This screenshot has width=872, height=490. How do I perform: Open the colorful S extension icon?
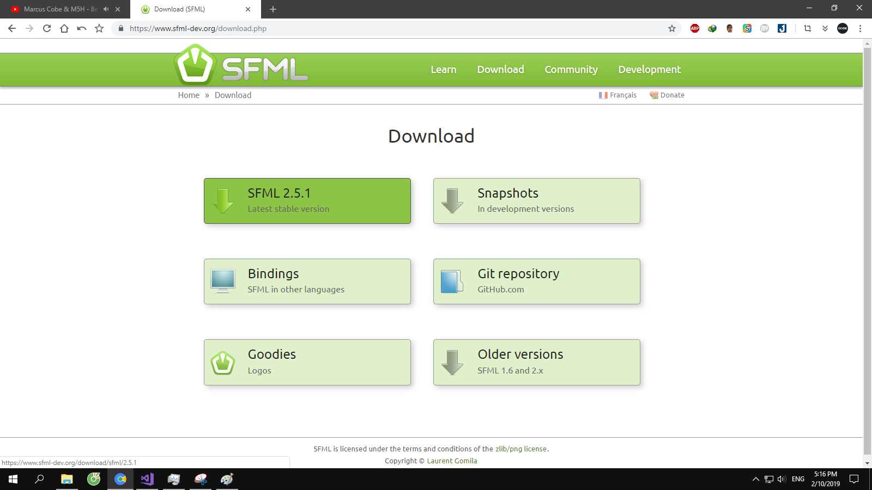click(747, 28)
